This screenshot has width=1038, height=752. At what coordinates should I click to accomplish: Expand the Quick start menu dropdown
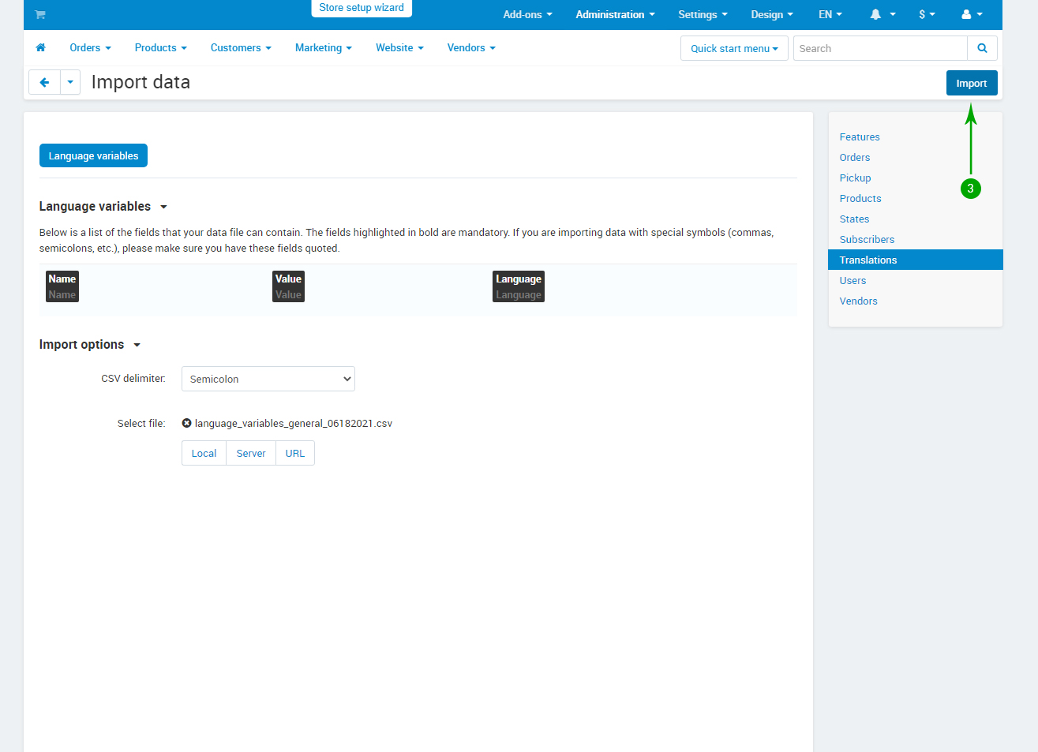tap(734, 48)
